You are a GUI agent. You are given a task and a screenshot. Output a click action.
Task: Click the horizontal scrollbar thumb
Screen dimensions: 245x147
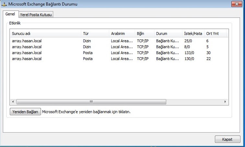point(91,102)
